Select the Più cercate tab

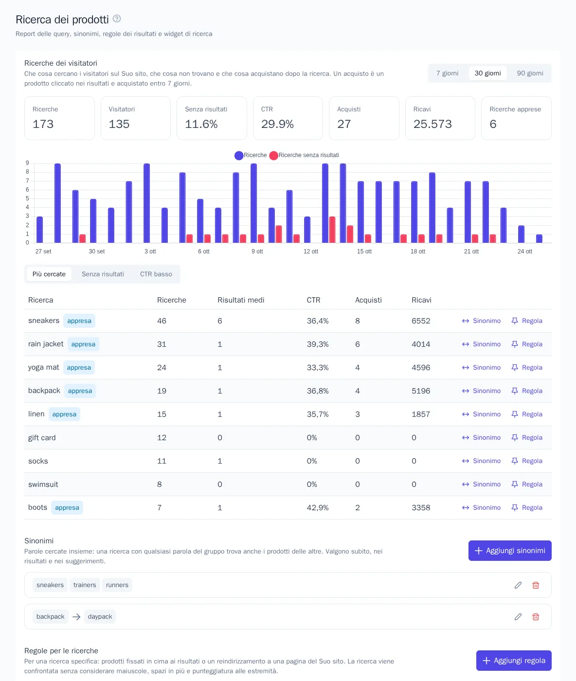point(49,274)
